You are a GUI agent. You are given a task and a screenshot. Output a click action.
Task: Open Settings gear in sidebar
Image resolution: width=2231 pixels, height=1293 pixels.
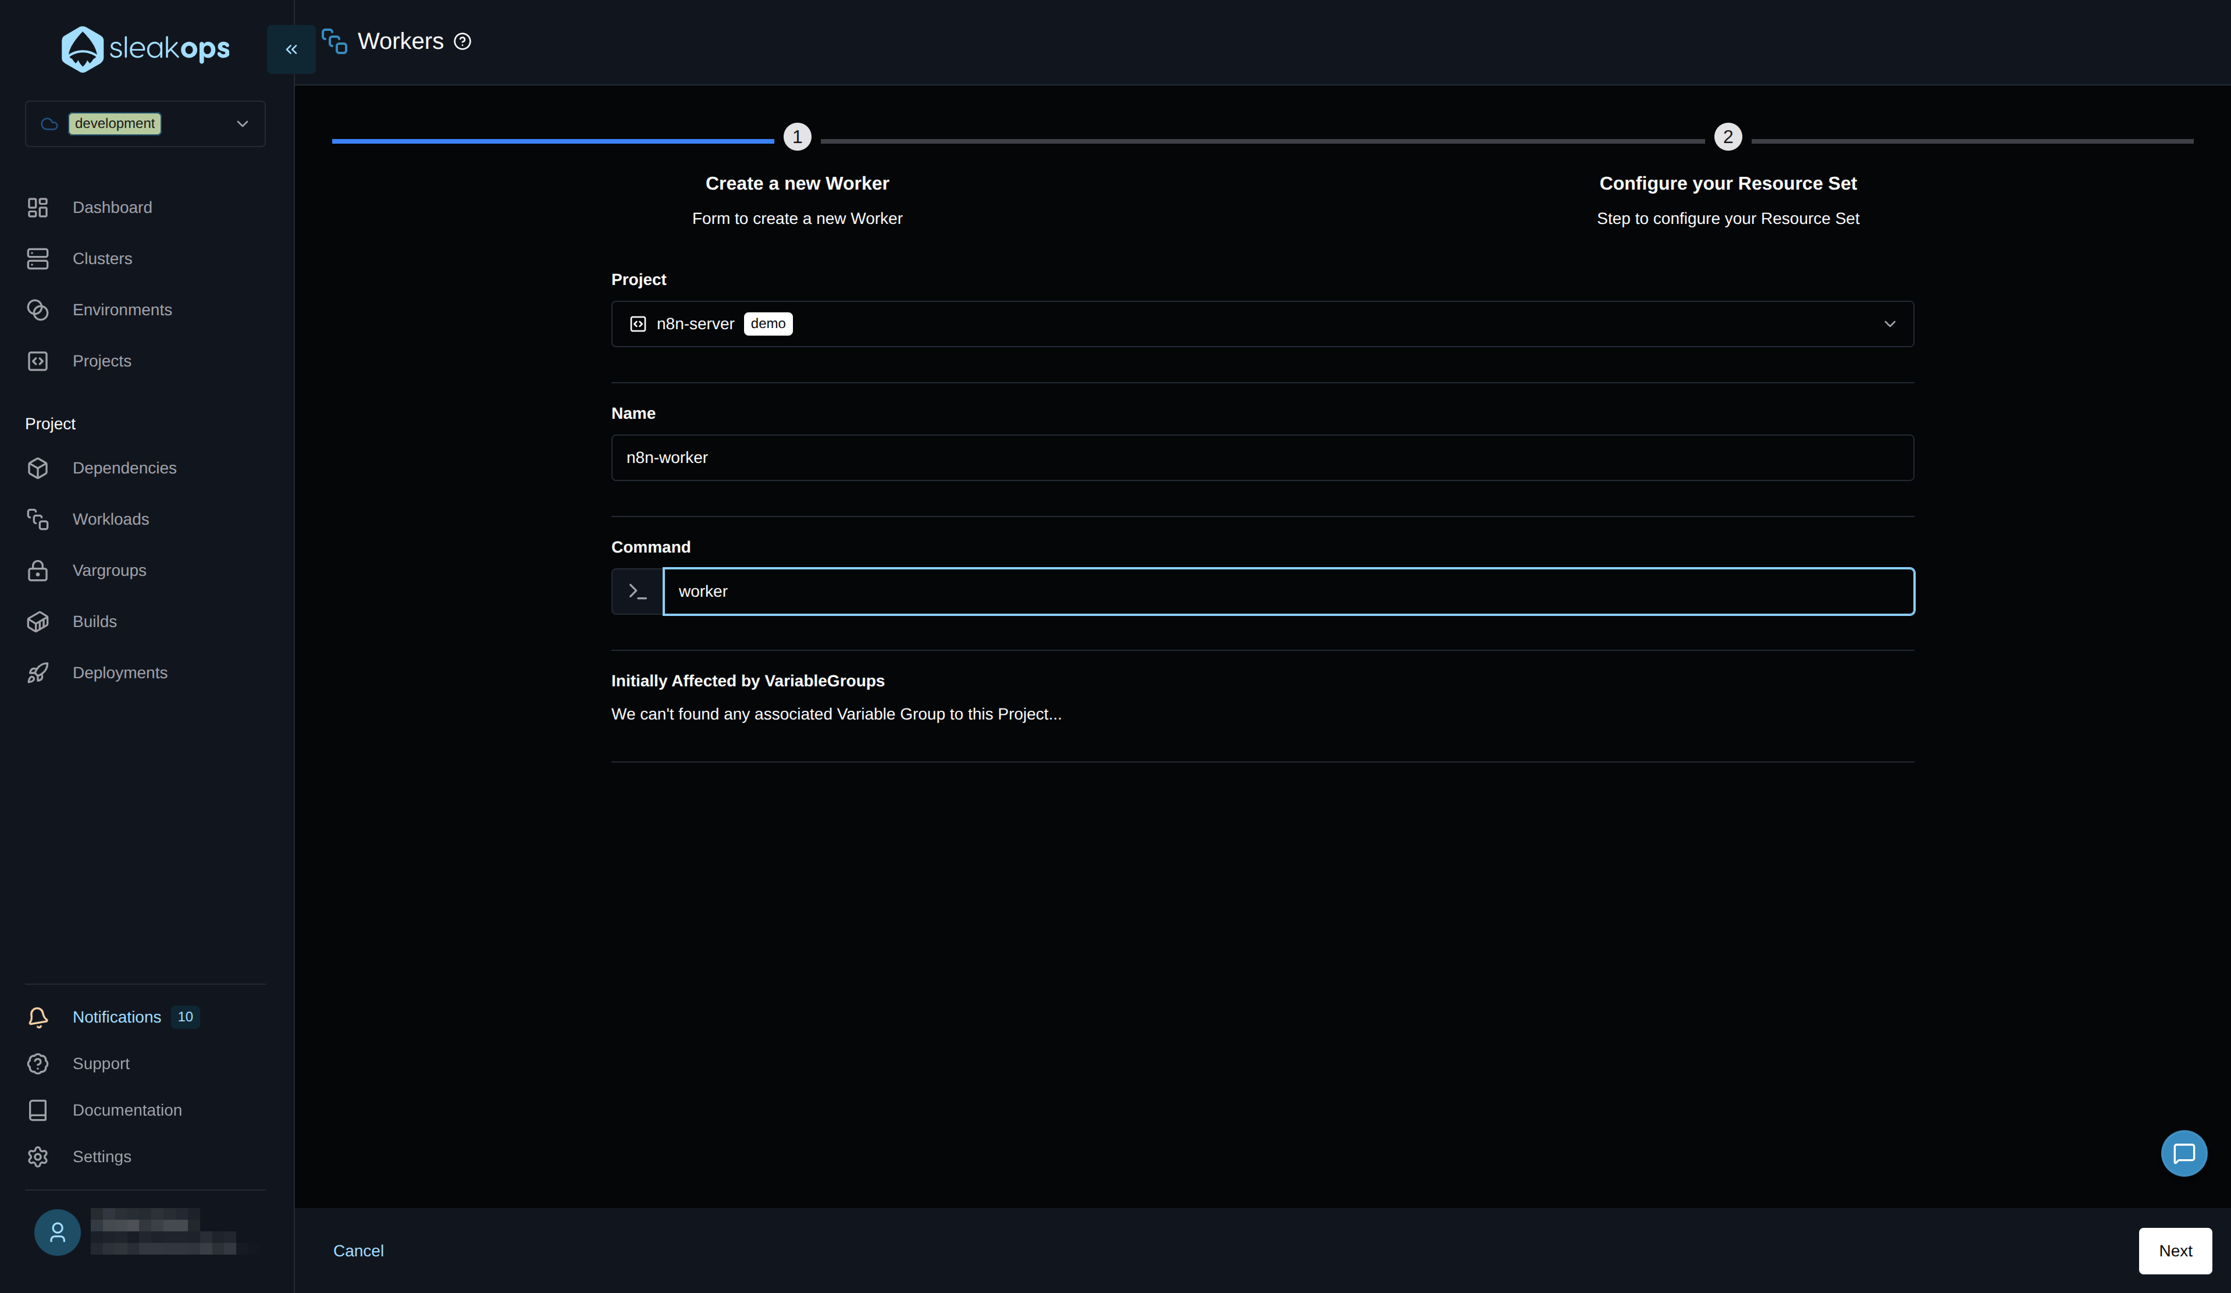[x=38, y=1157]
